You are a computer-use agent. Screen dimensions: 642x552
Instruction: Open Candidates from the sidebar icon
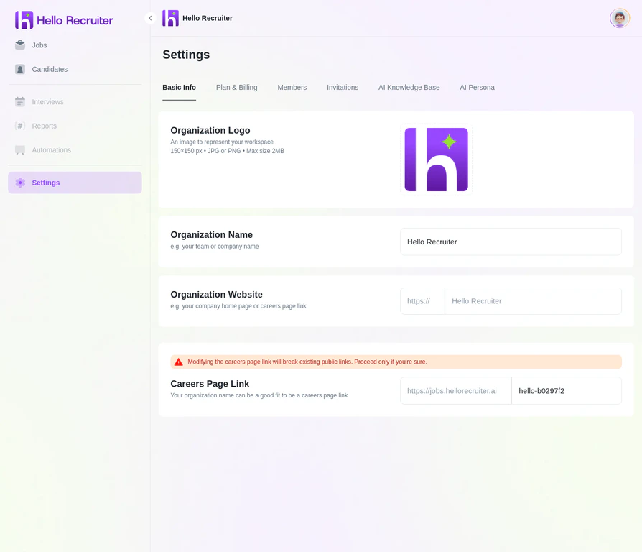20,69
